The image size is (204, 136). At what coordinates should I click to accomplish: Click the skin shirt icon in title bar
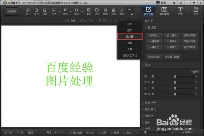pyautogui.click(x=174, y=3)
